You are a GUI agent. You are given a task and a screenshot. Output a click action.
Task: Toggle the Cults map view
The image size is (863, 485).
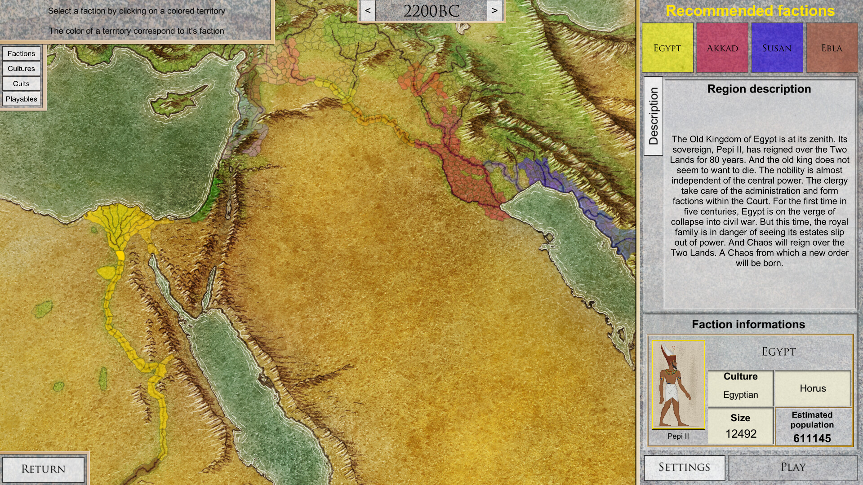tap(21, 84)
